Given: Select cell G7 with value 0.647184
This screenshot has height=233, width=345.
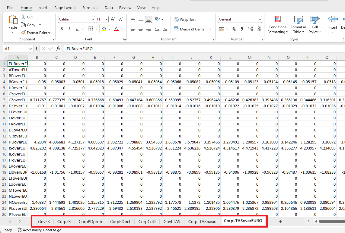Looking at the screenshot, I should coord(133,100).
